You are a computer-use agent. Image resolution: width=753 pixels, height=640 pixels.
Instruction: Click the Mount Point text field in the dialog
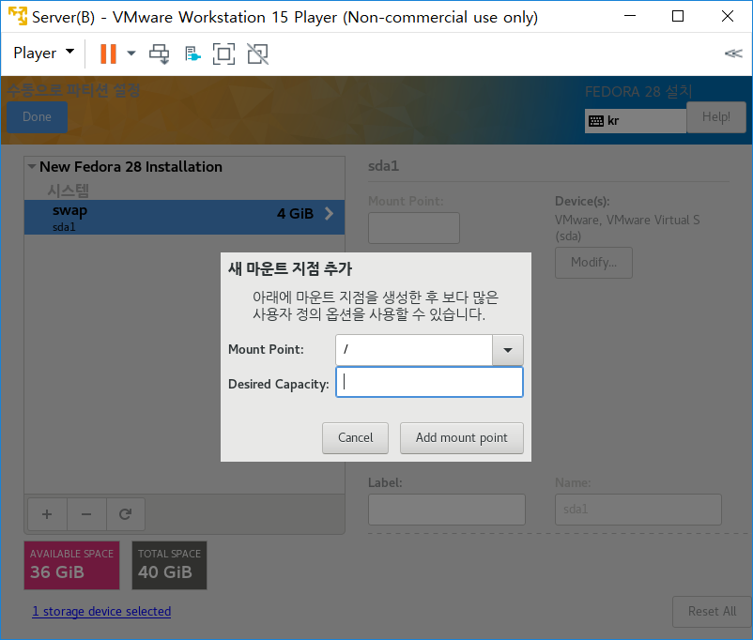[414, 350]
